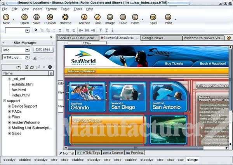233x165 pixels.
Task: Collapse the support folder
Action: (x=5, y=101)
